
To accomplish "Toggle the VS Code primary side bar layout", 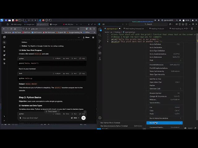I will pos(180,24).
